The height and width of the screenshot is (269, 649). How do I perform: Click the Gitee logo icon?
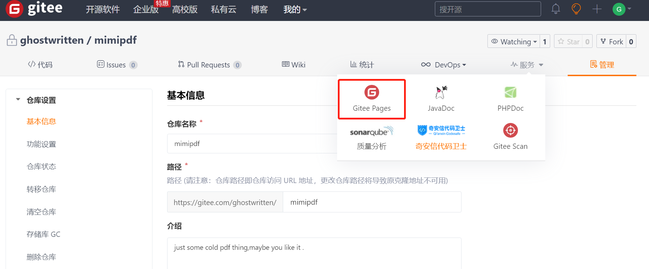(x=14, y=9)
